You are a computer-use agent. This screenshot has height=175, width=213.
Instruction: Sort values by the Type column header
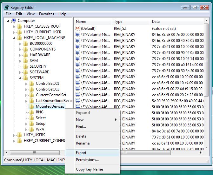tap(131, 22)
